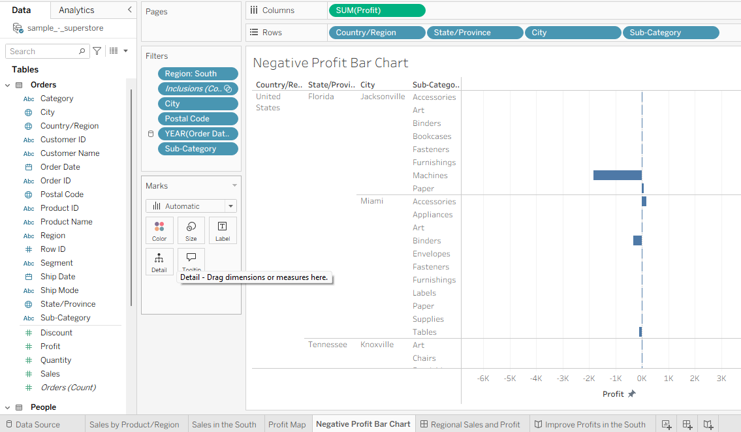
Task: Click the calendar icon beside Order Date
Action: [x=29, y=167]
